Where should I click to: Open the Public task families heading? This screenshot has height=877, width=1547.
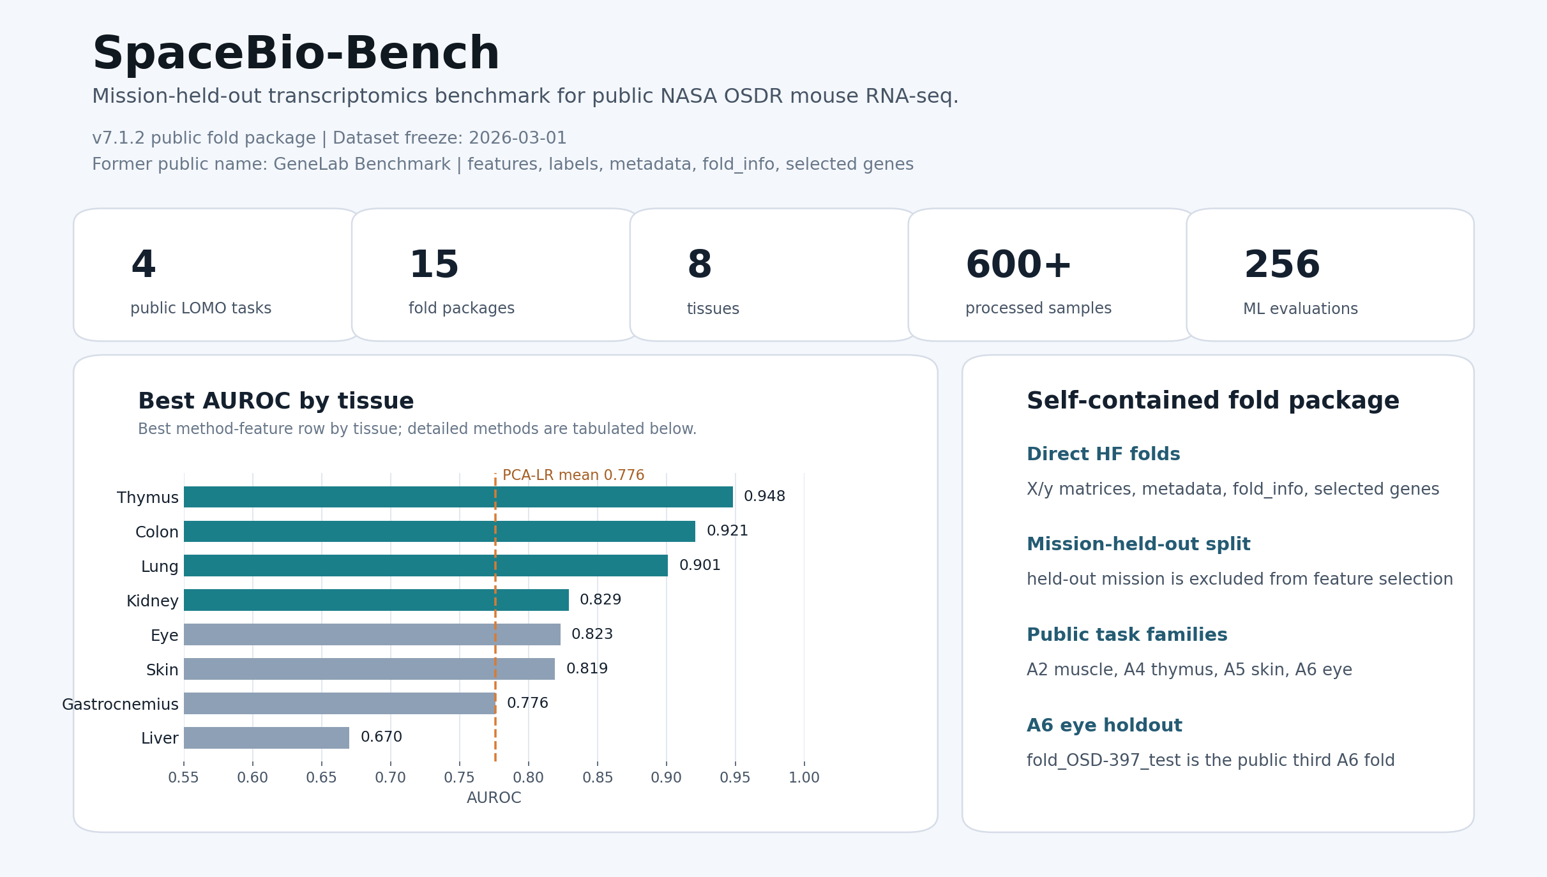coord(1127,635)
